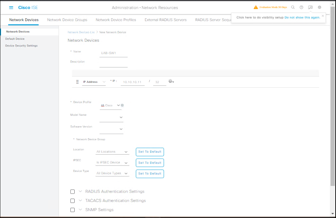Click Network Devices List breadcrumb link
Image resolution: width=336 pixels, height=218 pixels.
click(x=81, y=32)
